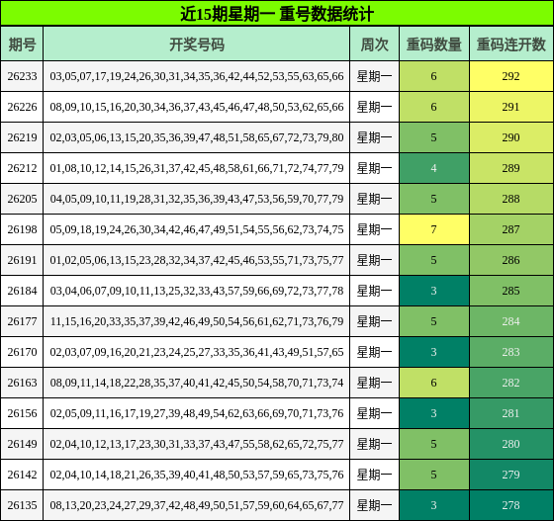Click the 周次 column header

(375, 43)
